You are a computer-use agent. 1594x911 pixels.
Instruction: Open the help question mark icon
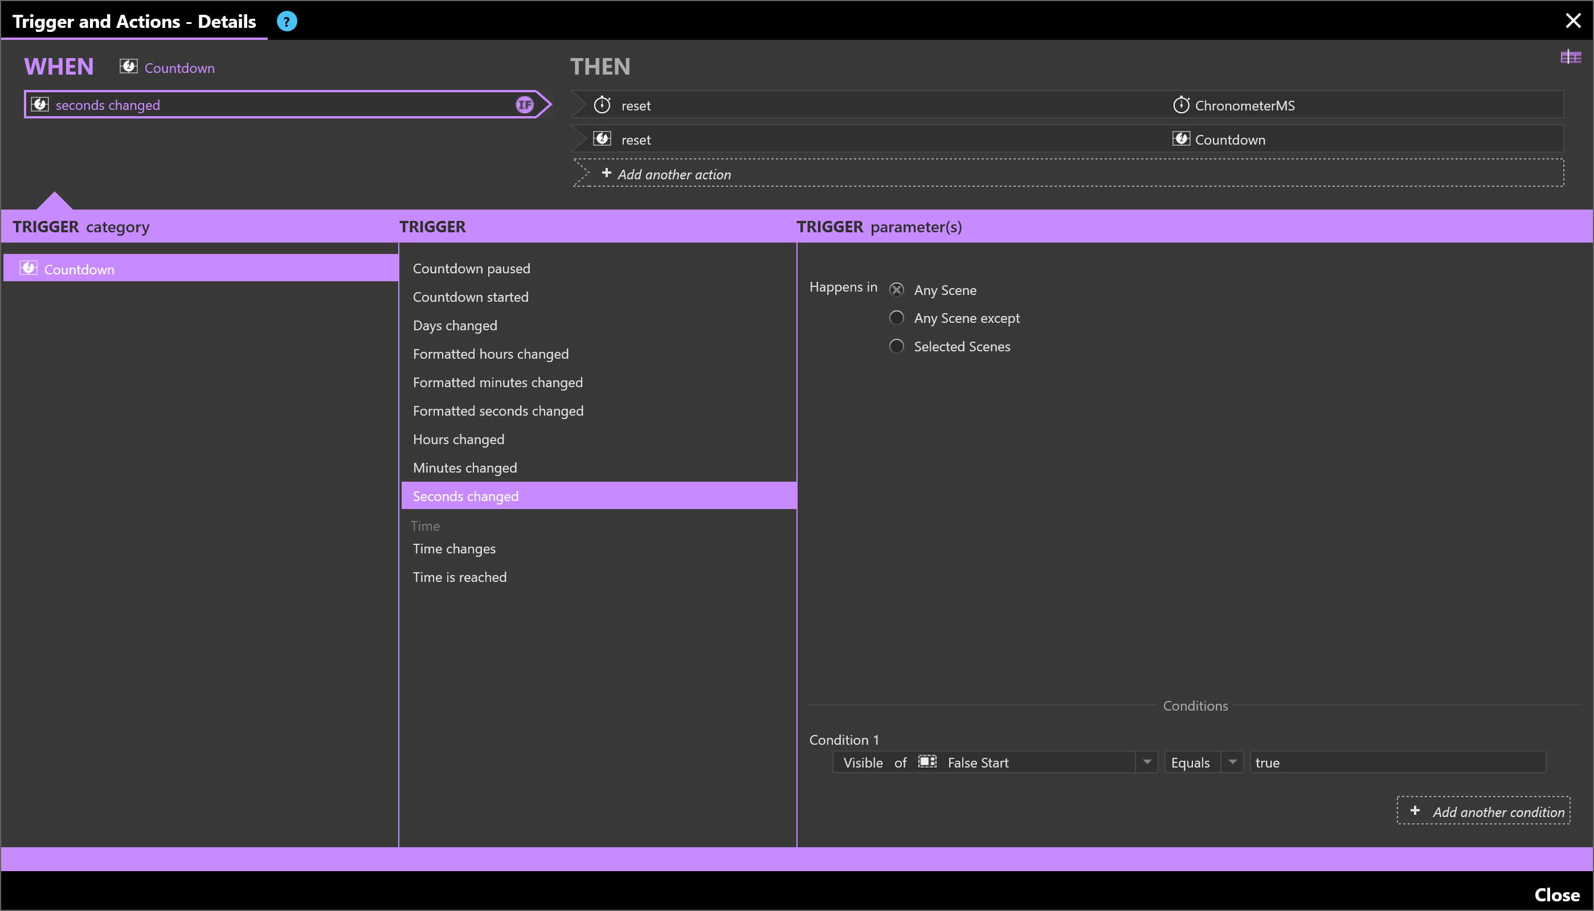point(287,21)
